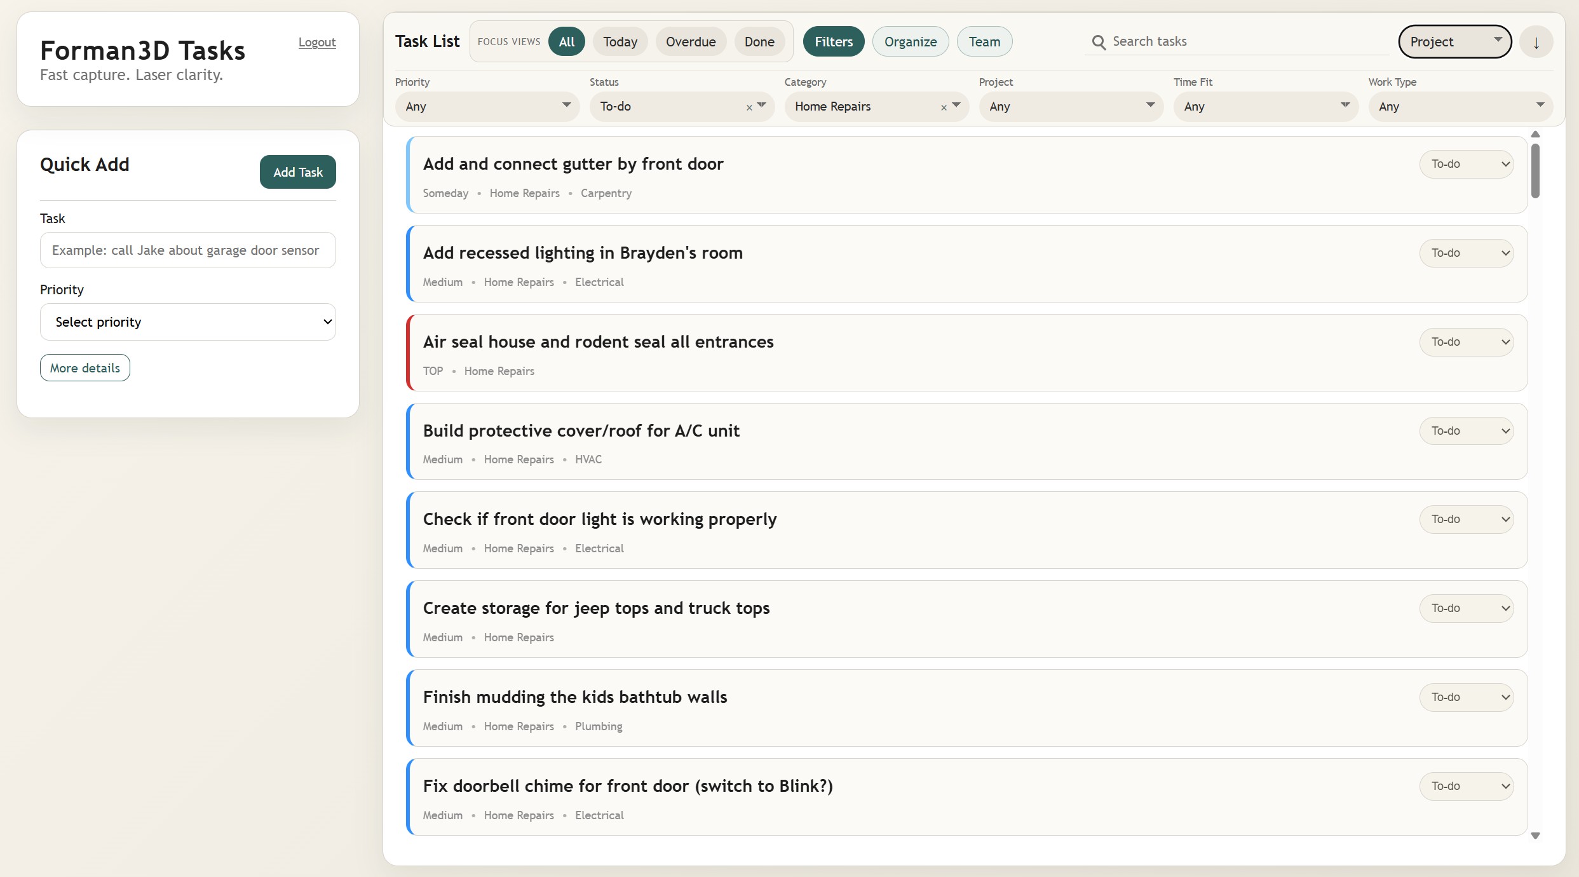The image size is (1579, 877).
Task: Toggle the Team panel button
Action: (984, 42)
